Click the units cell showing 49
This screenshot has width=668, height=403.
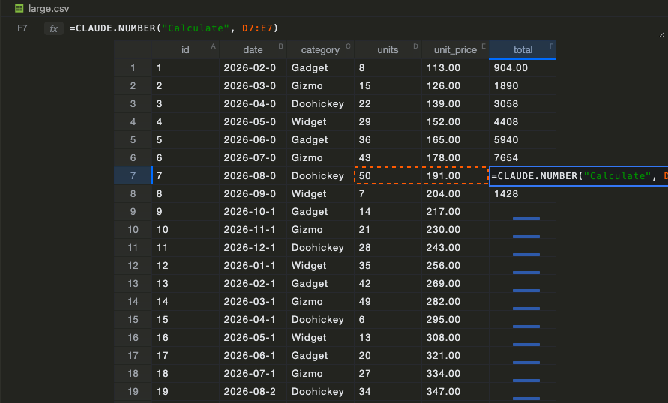point(388,302)
